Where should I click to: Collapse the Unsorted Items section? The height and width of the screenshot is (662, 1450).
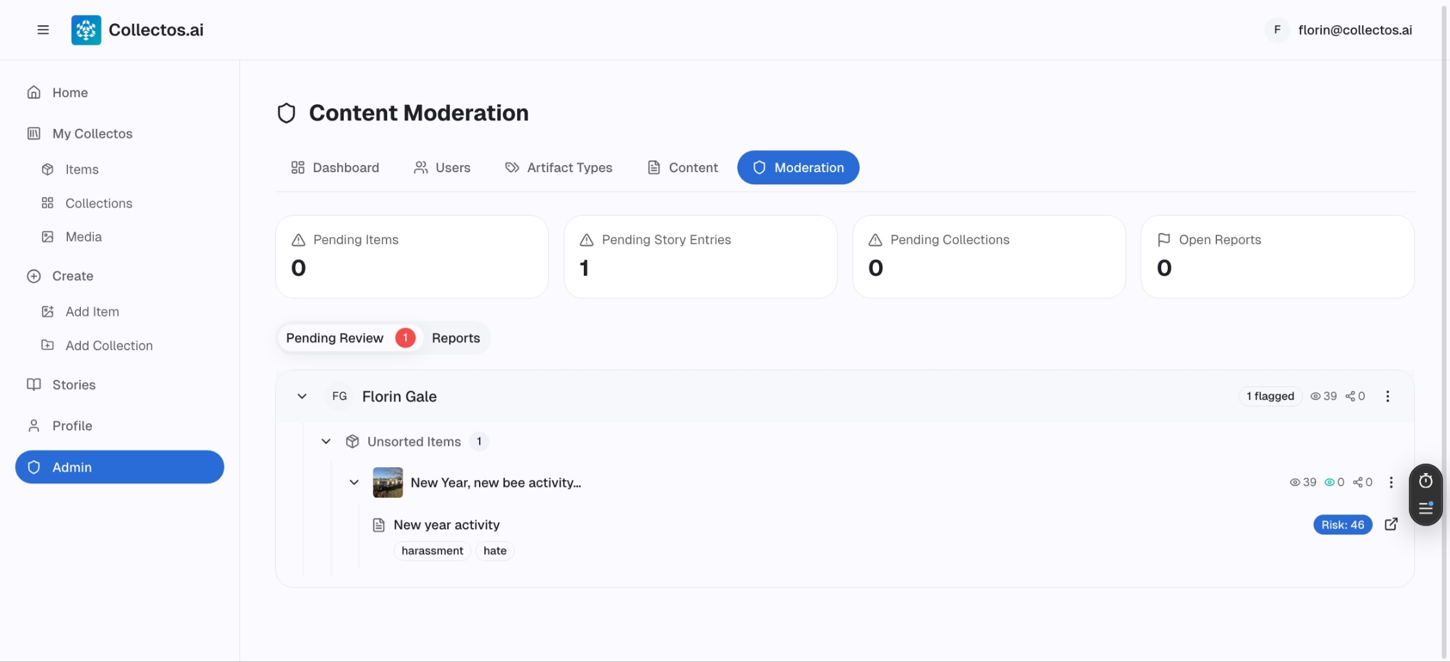pyautogui.click(x=326, y=441)
